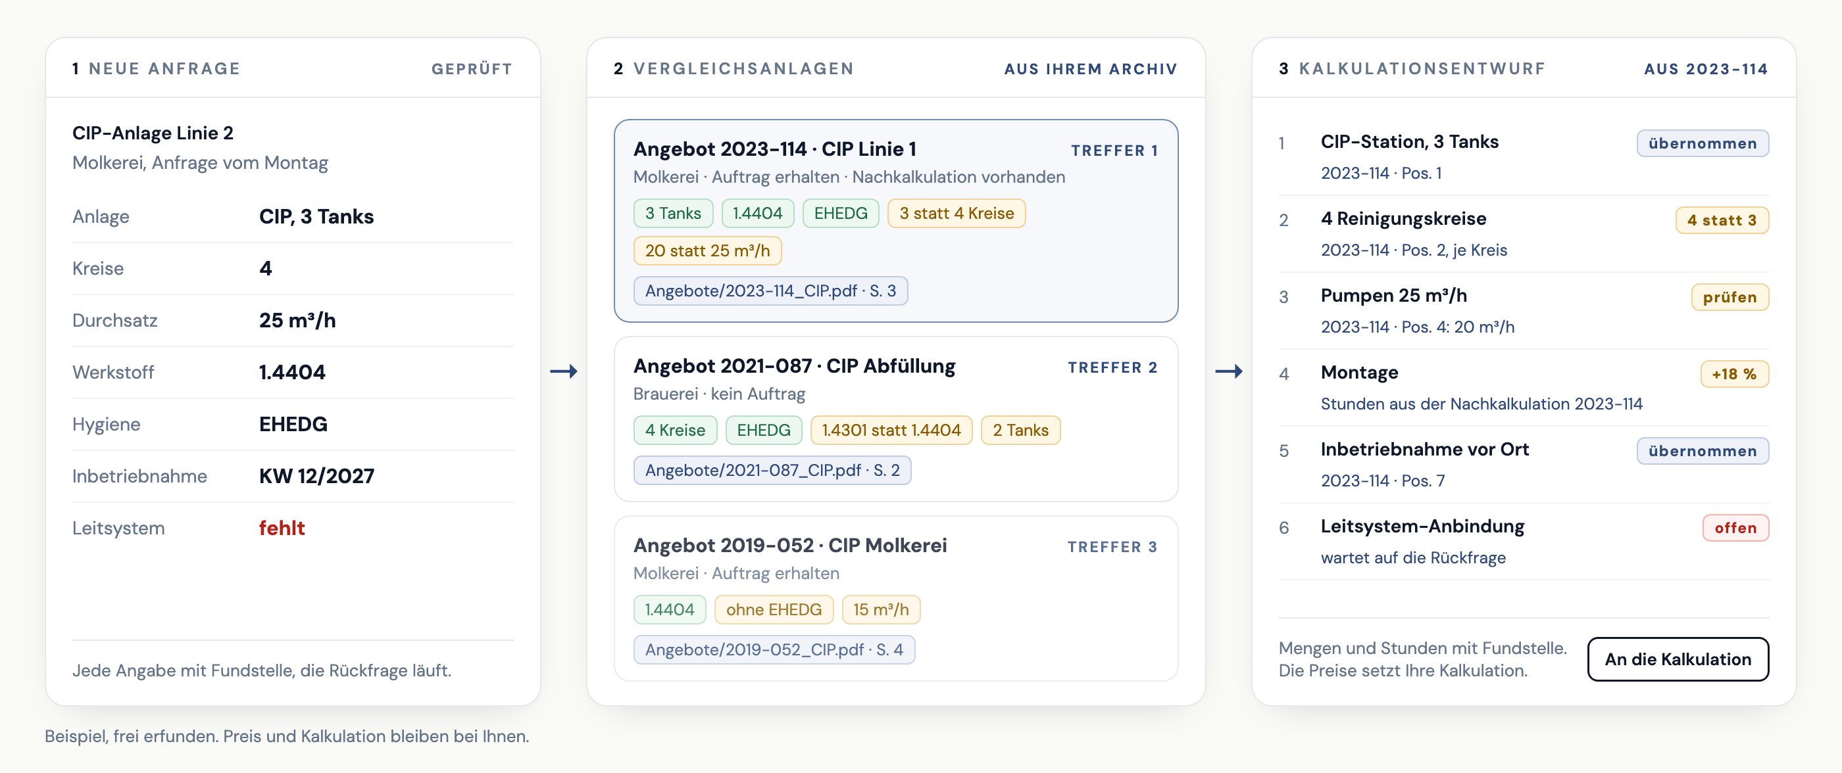Click '2023-114 · Pos. 2, je Kreis' reference
This screenshot has height=773, width=1842.
tap(1414, 249)
